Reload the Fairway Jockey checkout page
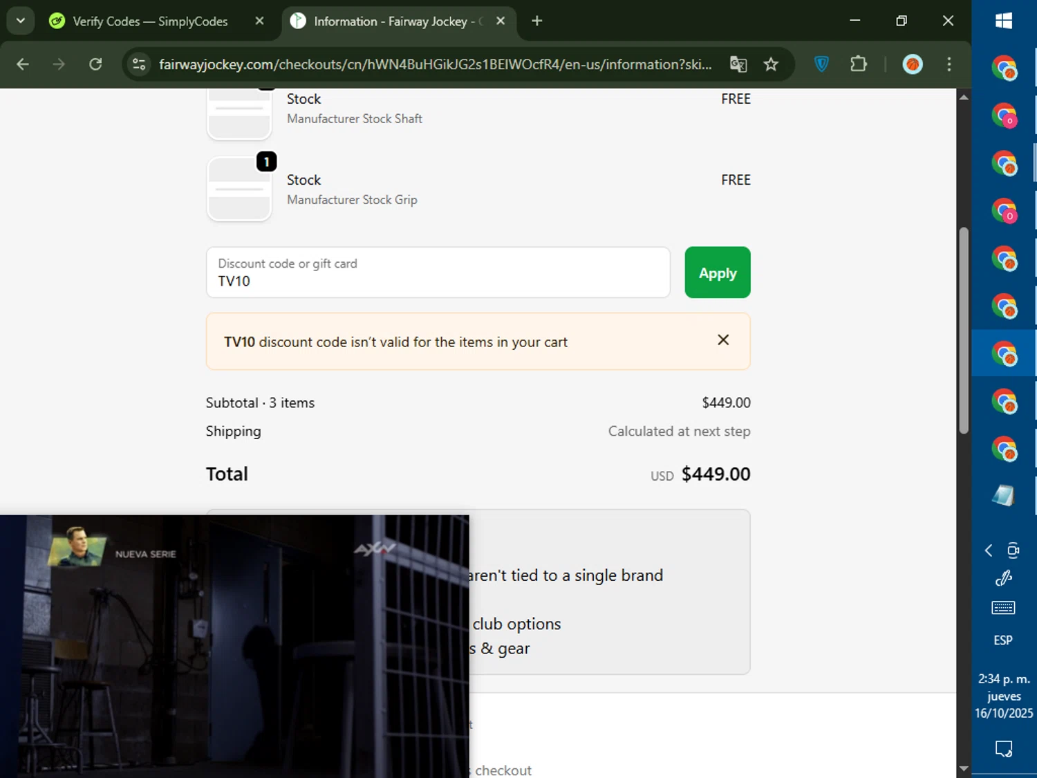 pyautogui.click(x=95, y=64)
